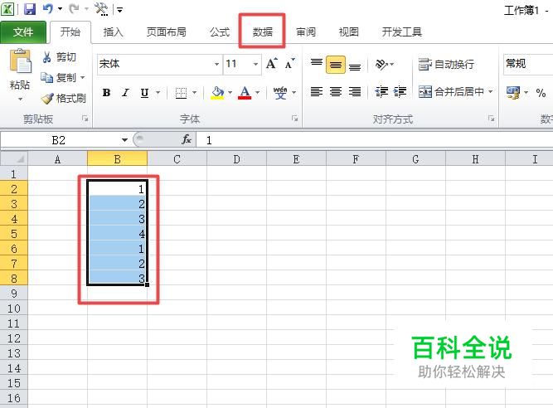
Task: Click the 格式刷 format painter button
Action: [64, 99]
